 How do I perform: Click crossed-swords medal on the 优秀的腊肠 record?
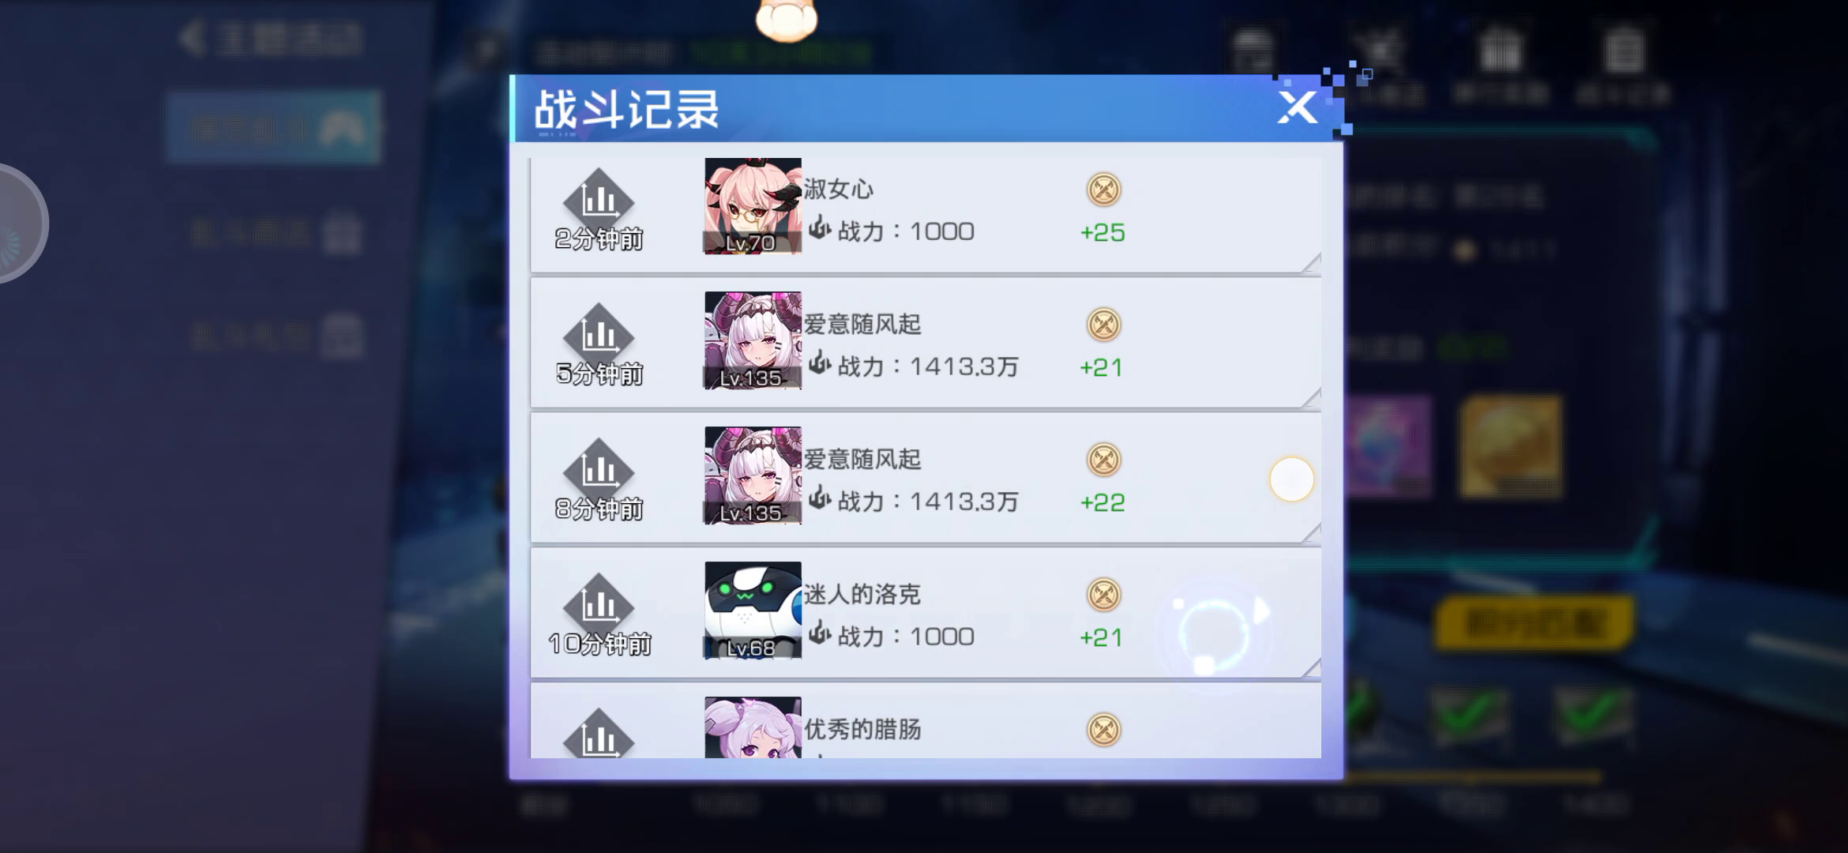[1104, 730]
